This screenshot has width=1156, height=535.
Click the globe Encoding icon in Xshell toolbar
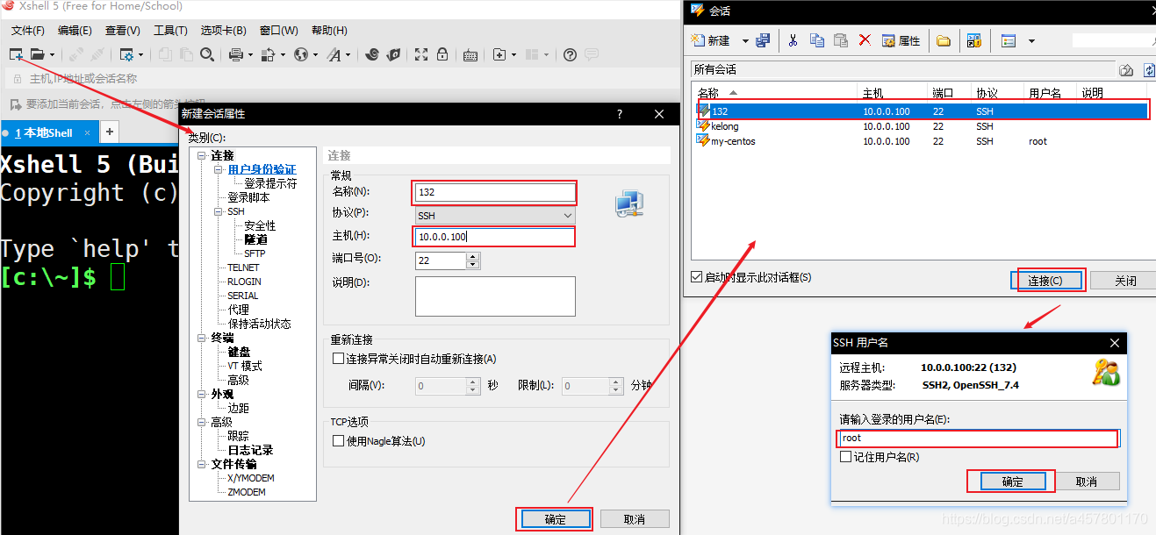301,54
